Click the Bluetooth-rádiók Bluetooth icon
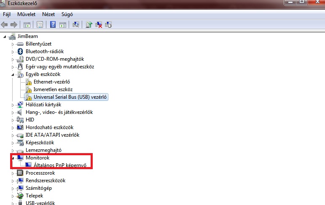 [x=20, y=51]
